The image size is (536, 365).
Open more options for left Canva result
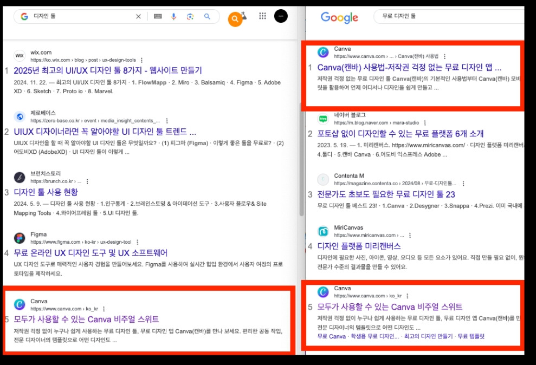tap(104, 309)
